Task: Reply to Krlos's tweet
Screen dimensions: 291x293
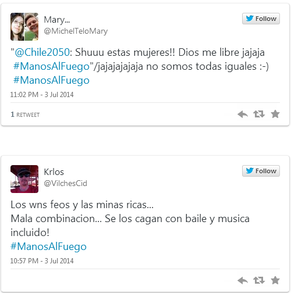Action: click(243, 280)
